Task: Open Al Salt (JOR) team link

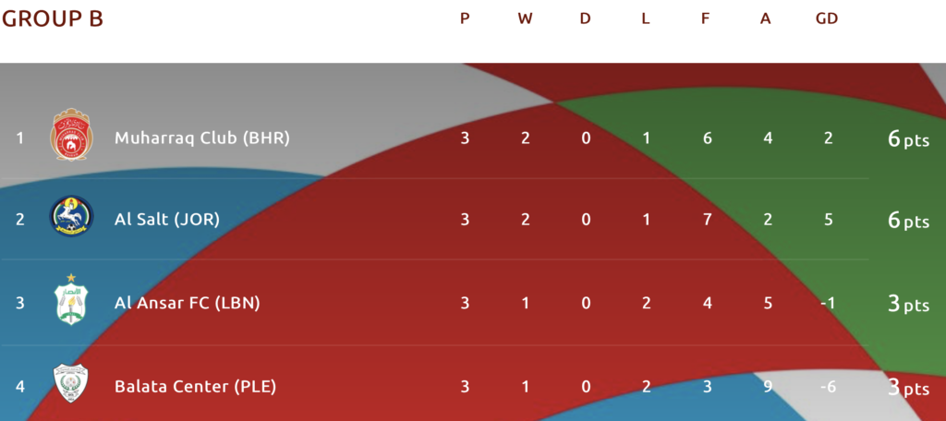Action: click(x=167, y=220)
